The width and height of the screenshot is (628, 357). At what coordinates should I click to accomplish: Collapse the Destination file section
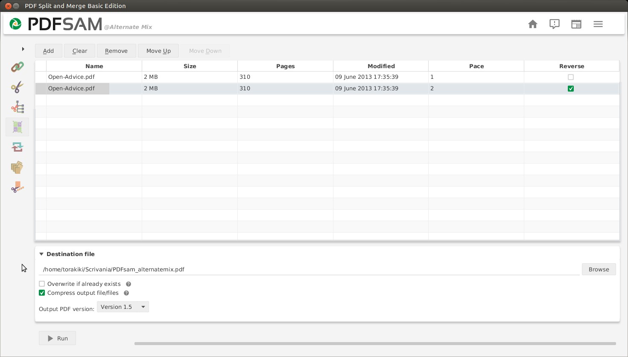pyautogui.click(x=41, y=254)
